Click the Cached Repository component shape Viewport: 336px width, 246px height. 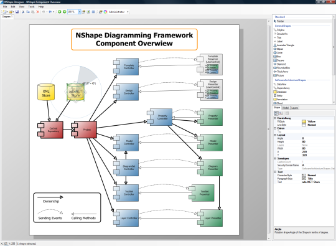coord(50,130)
